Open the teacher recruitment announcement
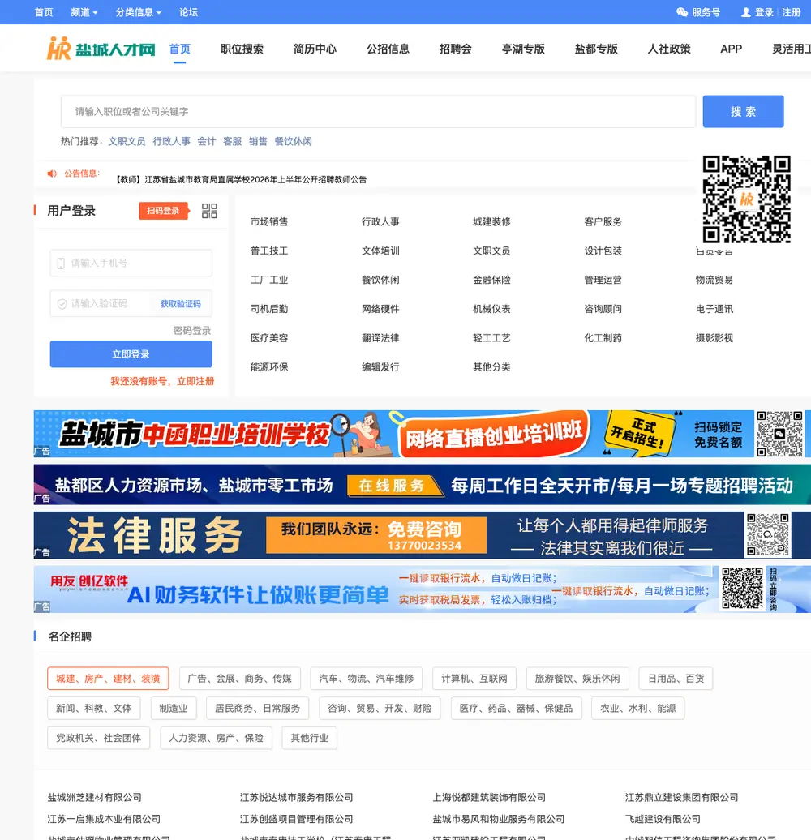This screenshot has height=840, width=811. (241, 179)
